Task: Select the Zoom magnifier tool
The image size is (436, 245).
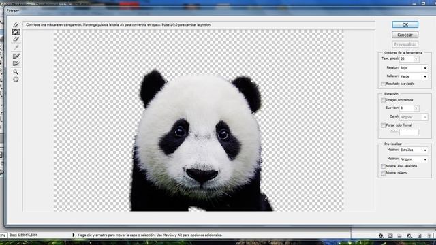Action: tap(16, 72)
